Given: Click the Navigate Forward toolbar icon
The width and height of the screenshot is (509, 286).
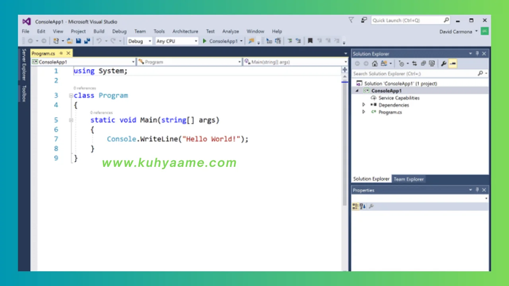Looking at the screenshot, I should 44,41.
